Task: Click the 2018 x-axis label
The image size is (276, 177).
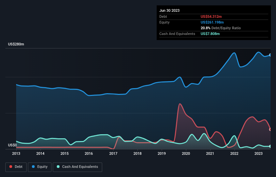Action: click(x=137, y=153)
